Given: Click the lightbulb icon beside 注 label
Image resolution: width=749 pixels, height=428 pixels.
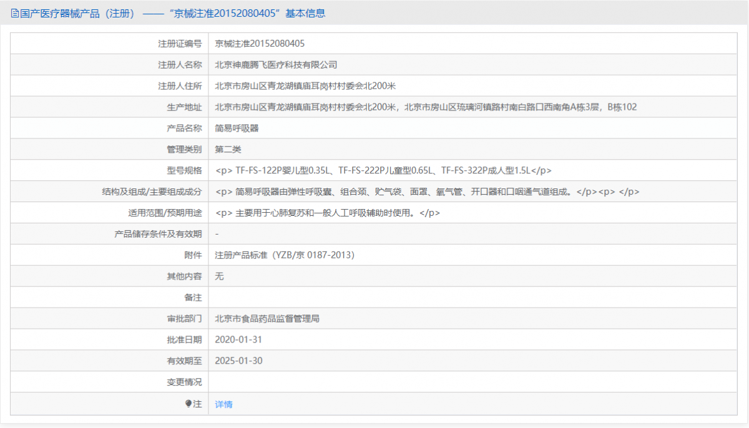Looking at the screenshot, I should [x=188, y=404].
